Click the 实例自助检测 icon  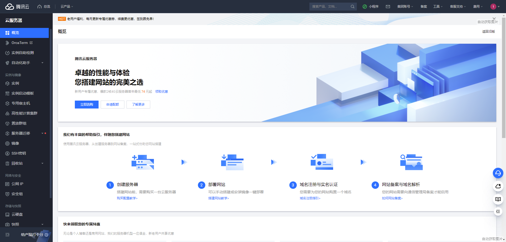[x=7, y=53]
